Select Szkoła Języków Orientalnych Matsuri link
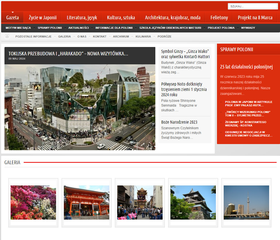 (x=170, y=28)
